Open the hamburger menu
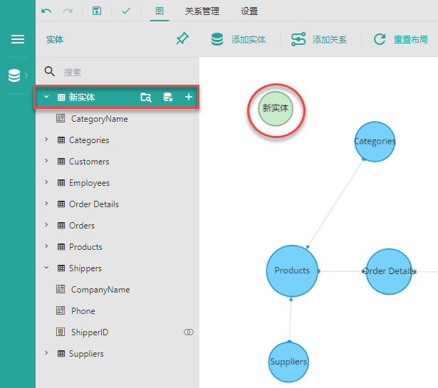 tap(17, 40)
